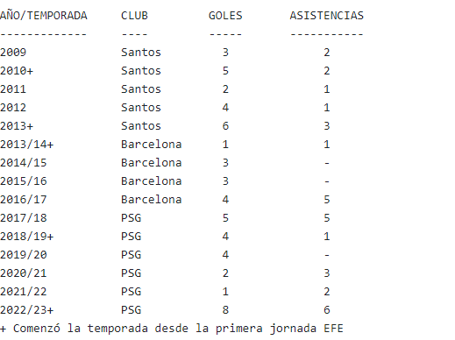Click goals value 8 for 2022/23+
Screen dimensions: 455x340
(x=225, y=310)
